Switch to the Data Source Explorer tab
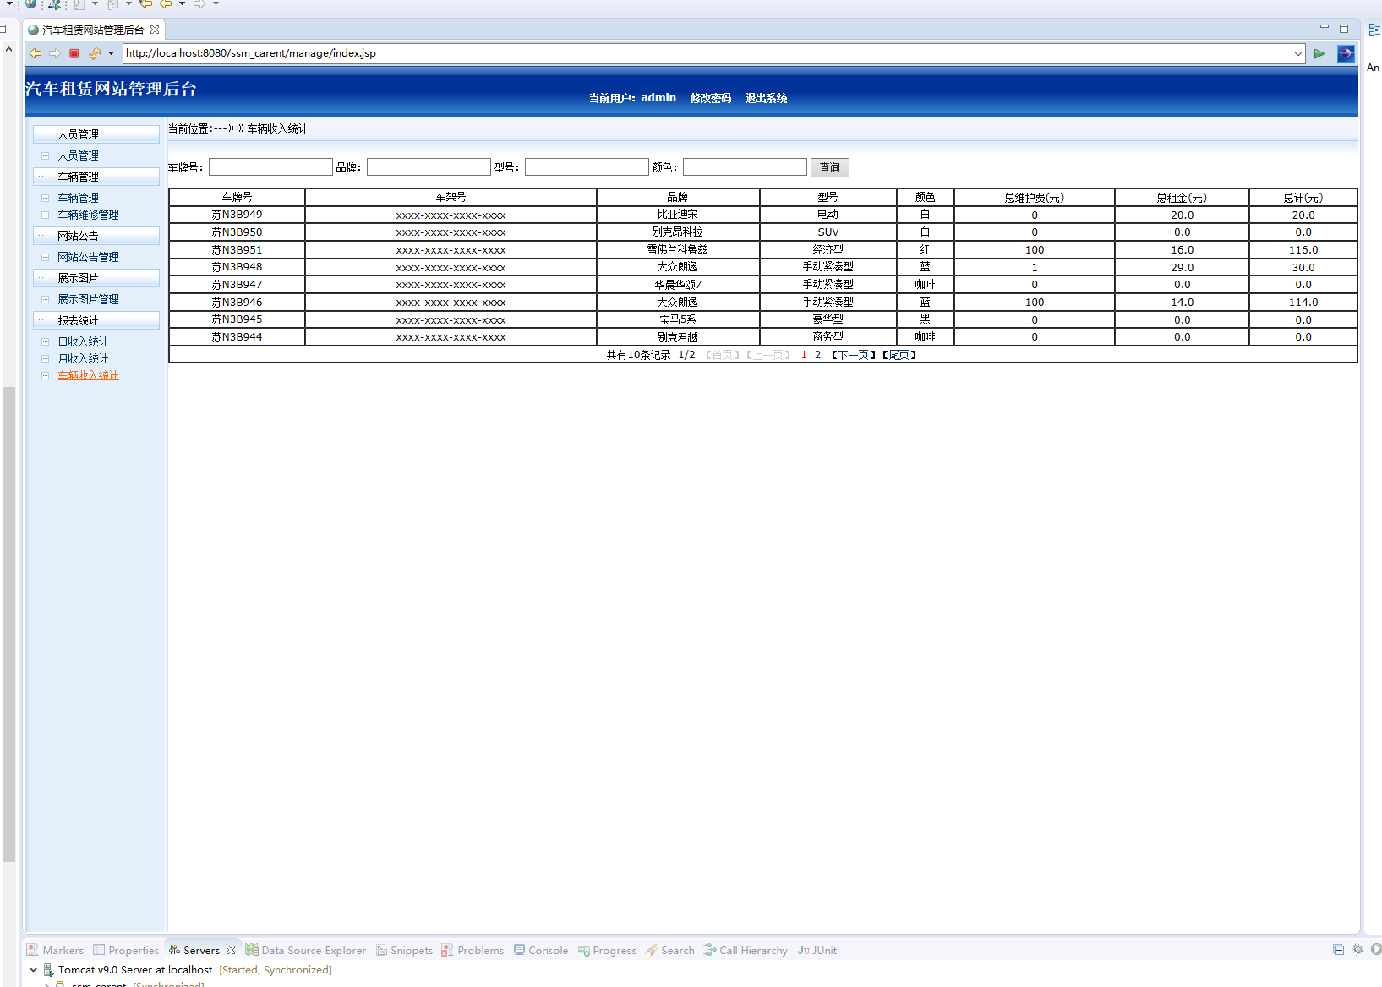Image resolution: width=1382 pixels, height=987 pixels. pos(306,950)
